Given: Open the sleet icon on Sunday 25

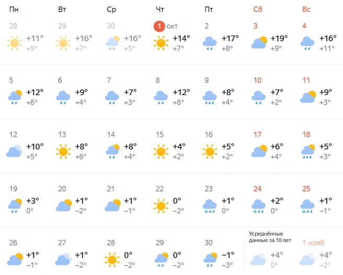Looking at the screenshot, I should (307, 206).
